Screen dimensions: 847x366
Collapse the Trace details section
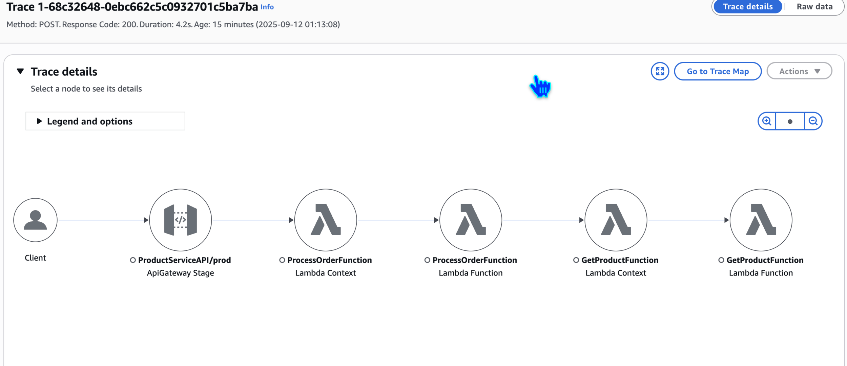(20, 71)
